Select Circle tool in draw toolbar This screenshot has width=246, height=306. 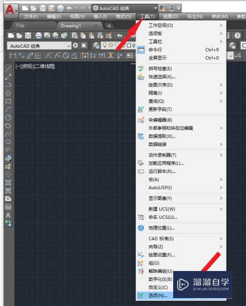tap(8, 117)
